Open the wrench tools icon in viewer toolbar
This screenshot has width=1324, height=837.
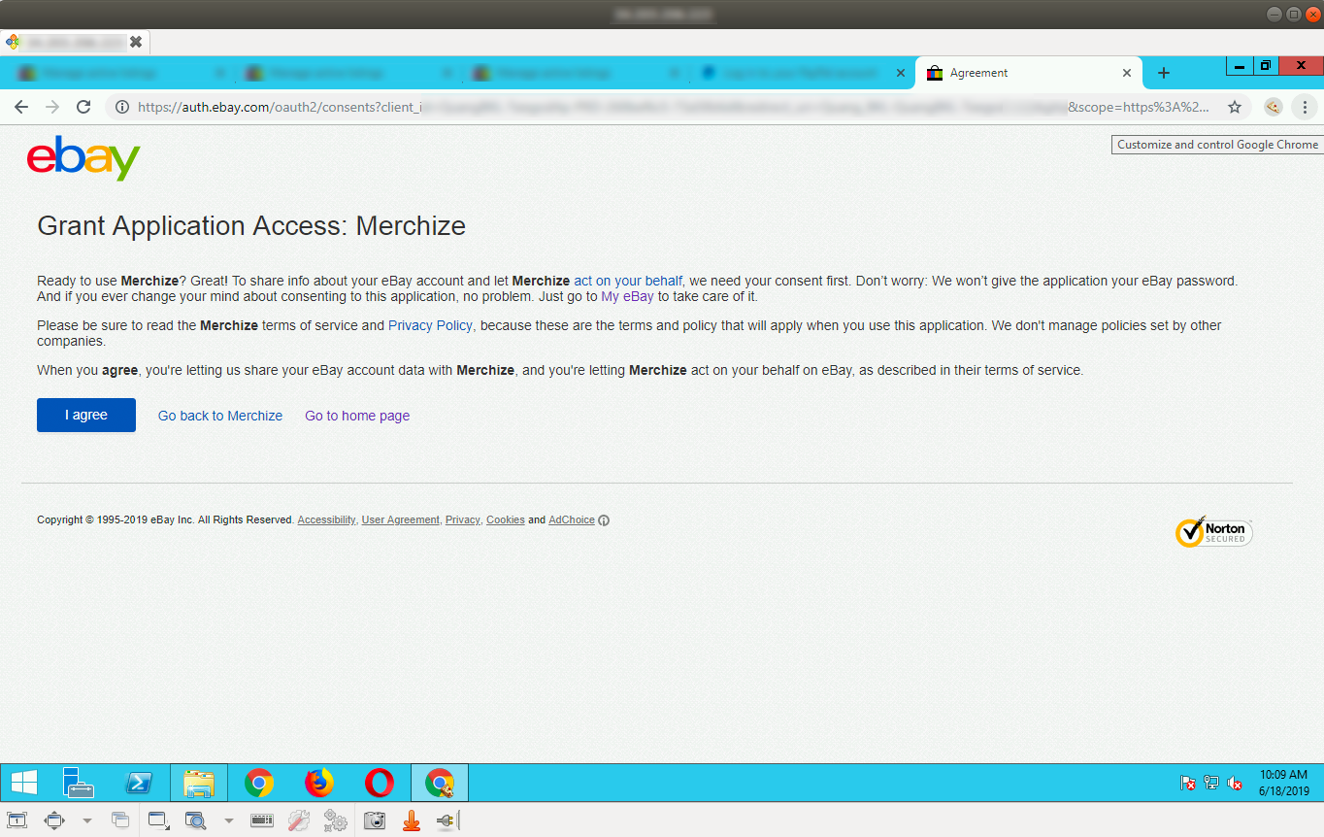click(299, 820)
